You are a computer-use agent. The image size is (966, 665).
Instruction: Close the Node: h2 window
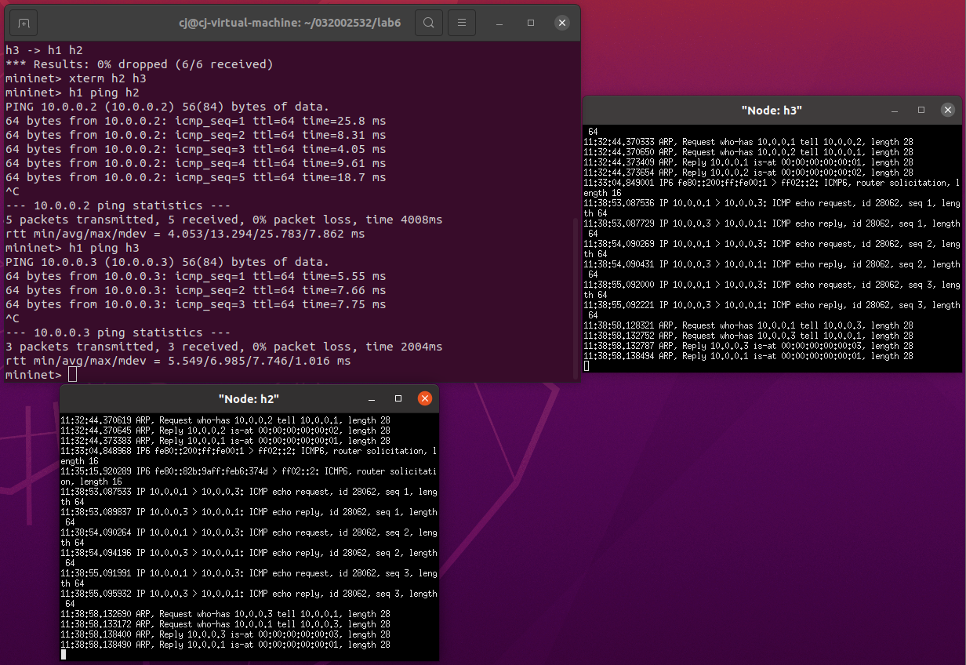425,399
